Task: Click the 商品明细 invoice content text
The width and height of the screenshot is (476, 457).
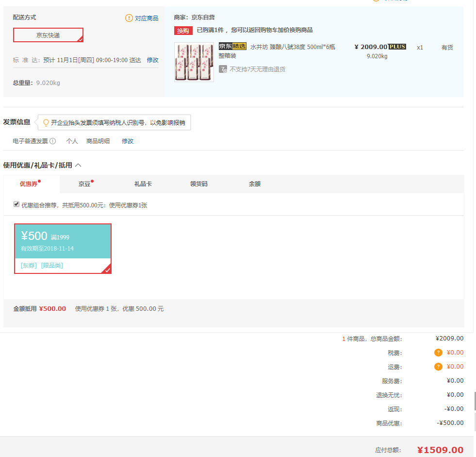Action: tap(98, 141)
